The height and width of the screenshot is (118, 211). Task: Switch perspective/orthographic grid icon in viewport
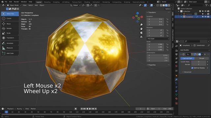click(x=141, y=37)
